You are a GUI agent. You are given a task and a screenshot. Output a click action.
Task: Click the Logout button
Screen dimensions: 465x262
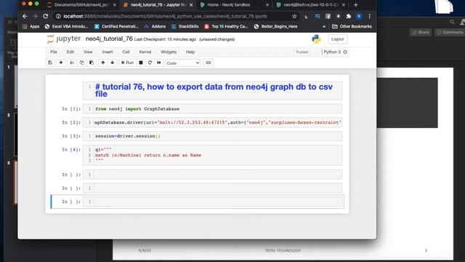[x=337, y=39]
